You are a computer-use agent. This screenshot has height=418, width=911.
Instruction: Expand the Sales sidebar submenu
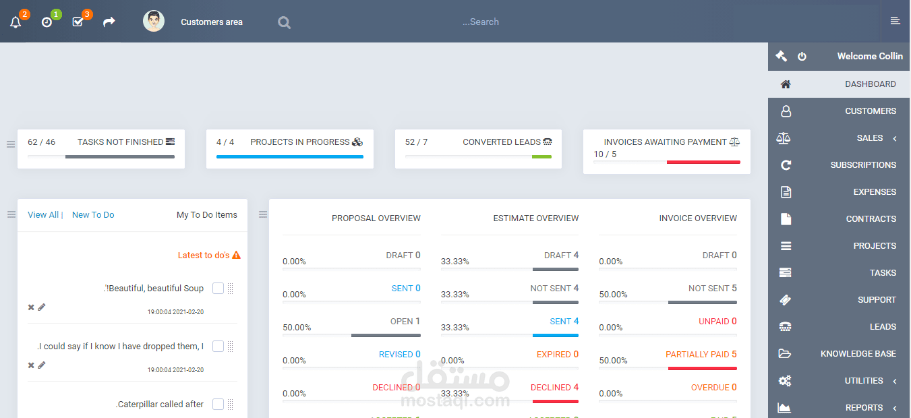[x=895, y=138]
